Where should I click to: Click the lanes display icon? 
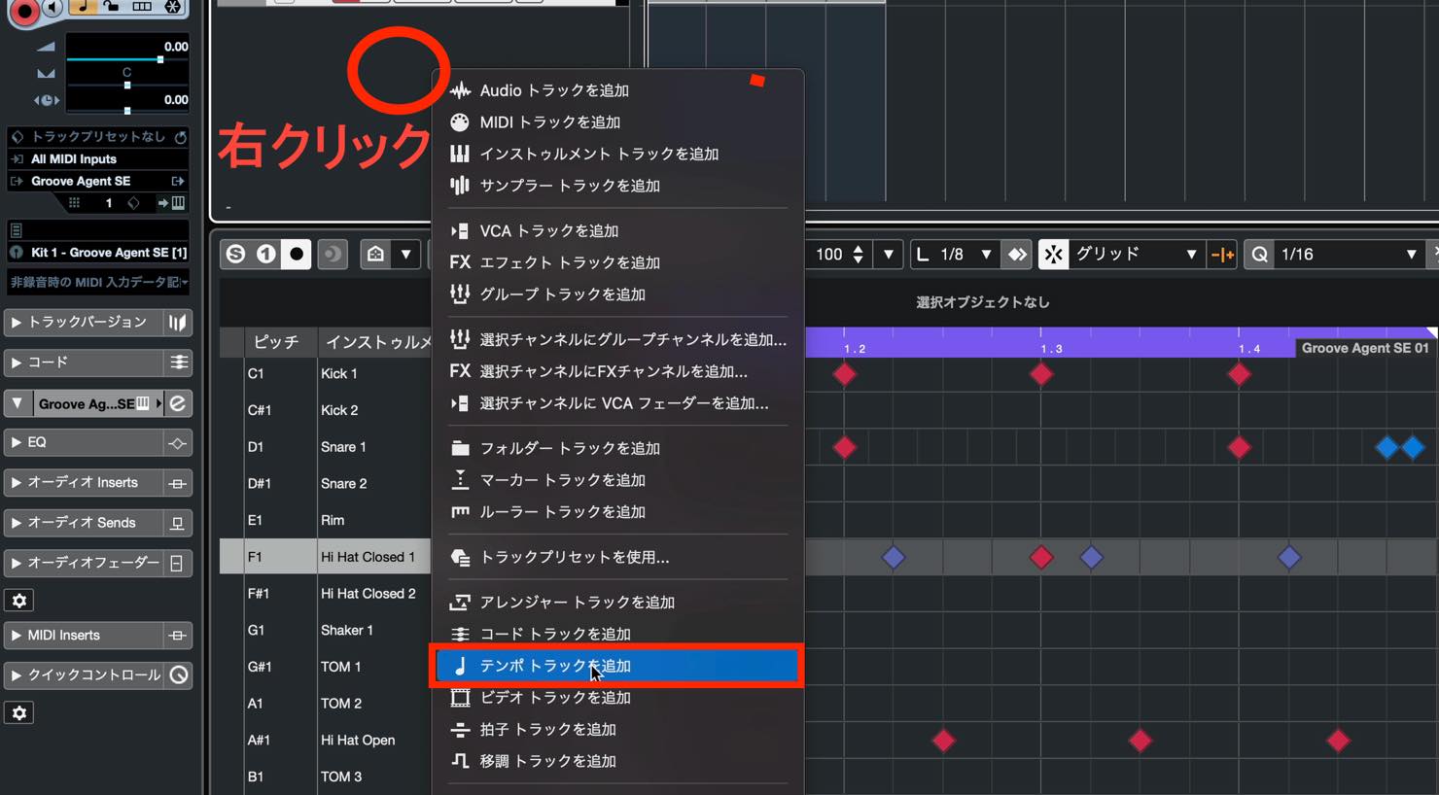142,8
